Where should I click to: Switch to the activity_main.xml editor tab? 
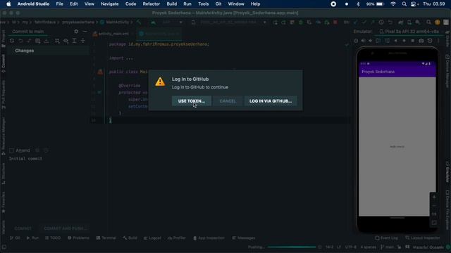111,34
